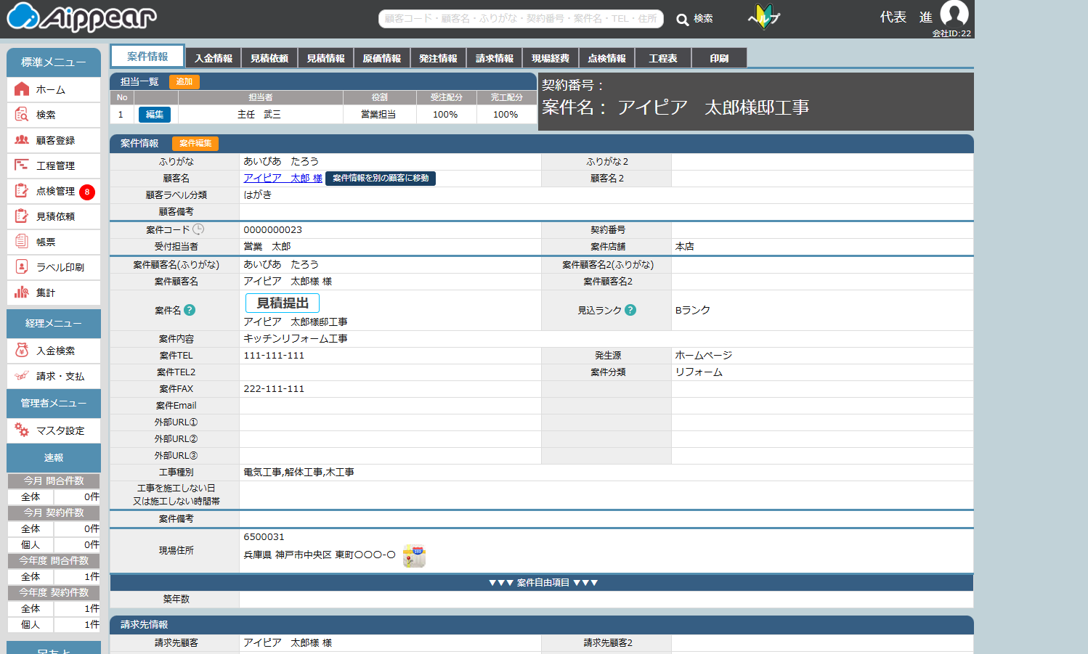1088x654 pixels.
Task: Click the 標準メニュー sidebar header
Action: coord(54,62)
